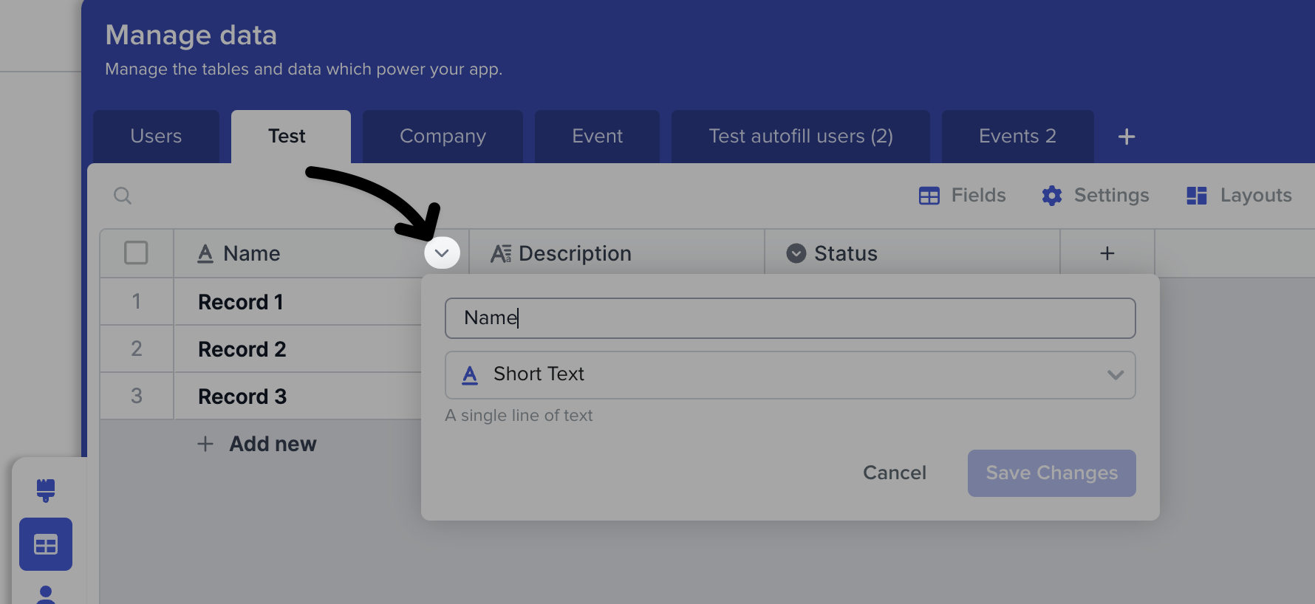This screenshot has width=1315, height=604.
Task: Click the search magnifier icon
Action: [123, 196]
